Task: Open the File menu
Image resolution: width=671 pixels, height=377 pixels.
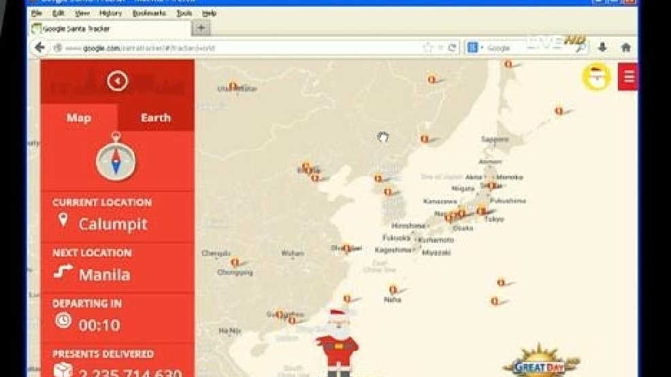Action: [36, 13]
